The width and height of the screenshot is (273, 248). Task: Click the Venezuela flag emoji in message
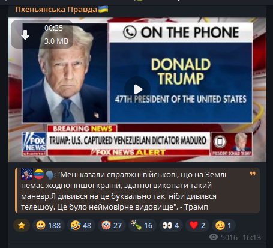(39, 174)
